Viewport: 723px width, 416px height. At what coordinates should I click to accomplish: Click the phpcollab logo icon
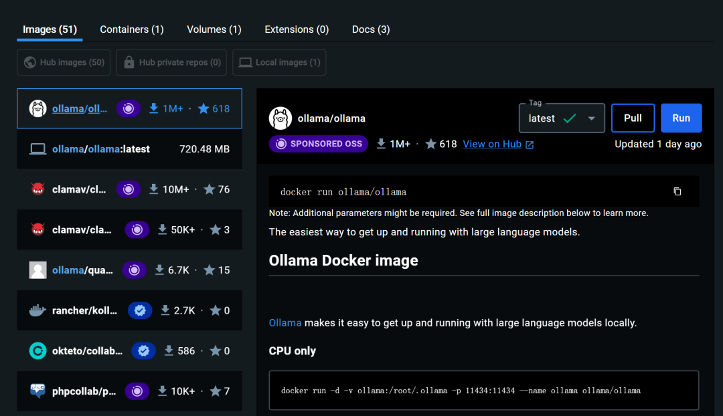(37, 391)
